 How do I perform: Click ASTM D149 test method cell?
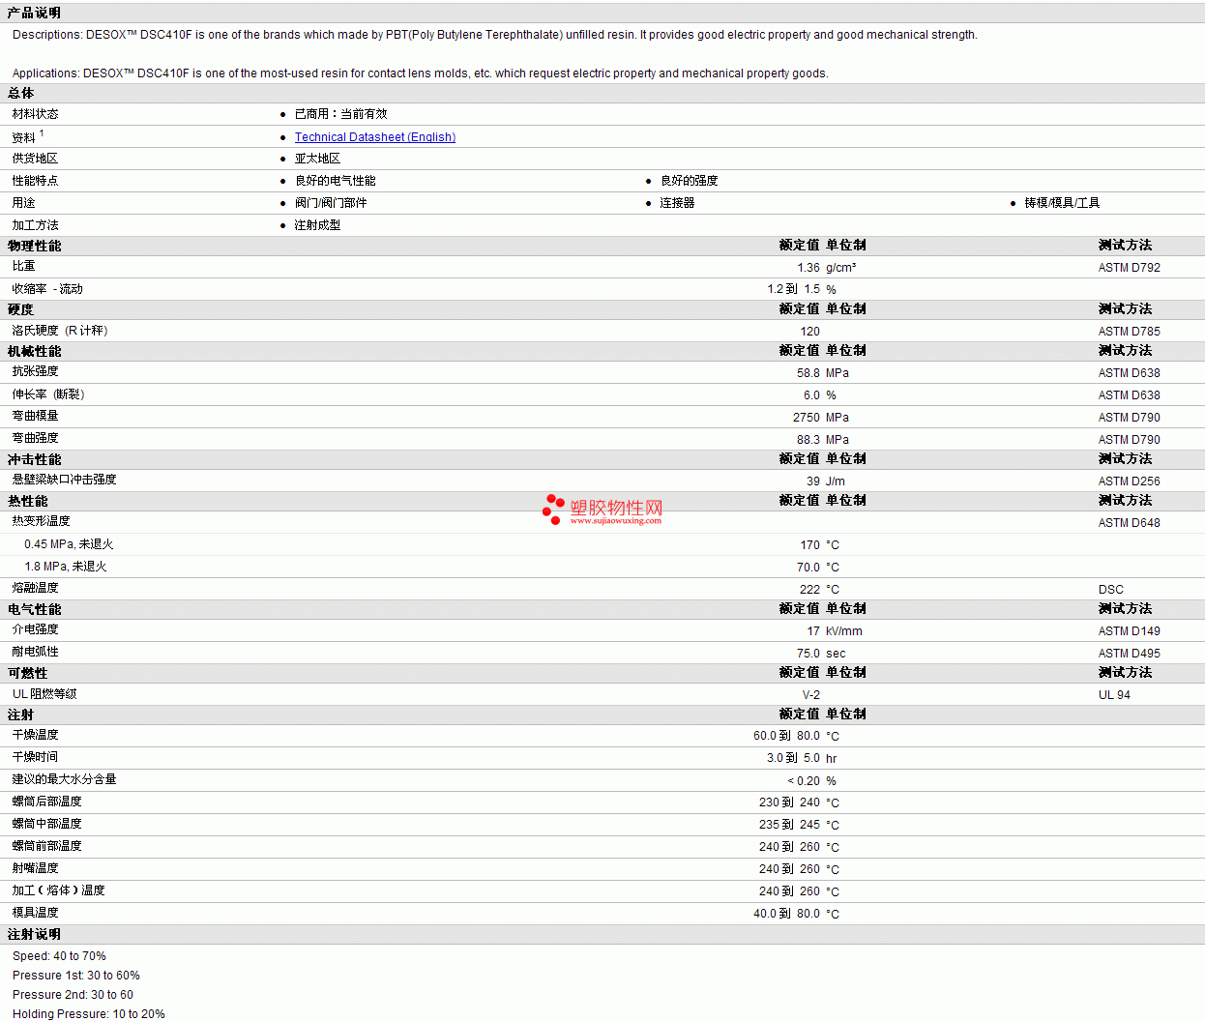1129,631
